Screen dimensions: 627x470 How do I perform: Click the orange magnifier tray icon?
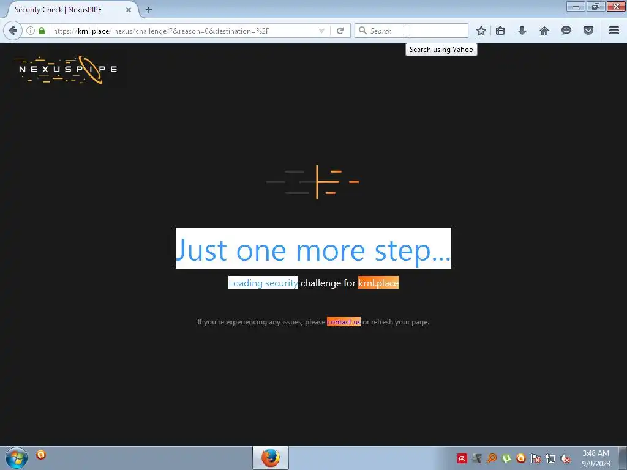tap(492, 458)
